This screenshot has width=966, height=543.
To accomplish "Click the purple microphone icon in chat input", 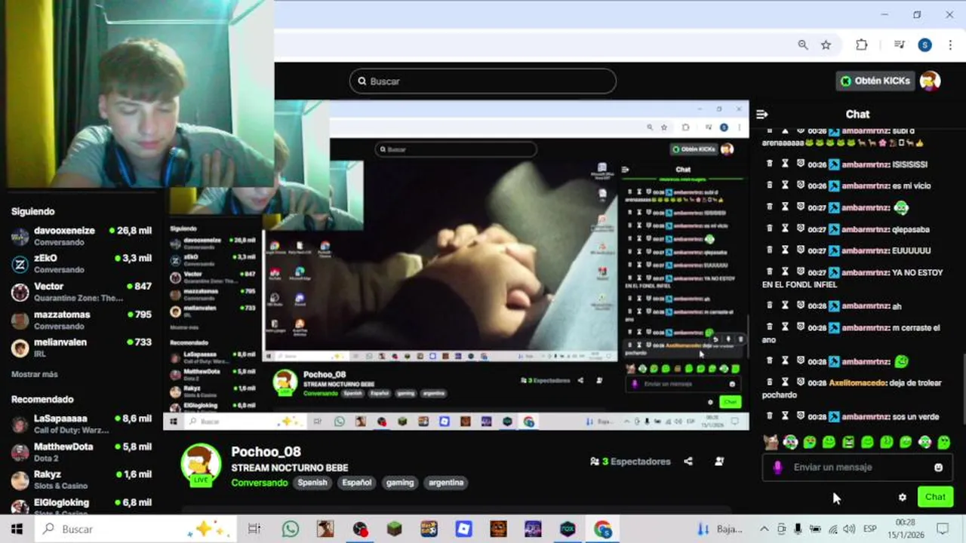I will [778, 468].
